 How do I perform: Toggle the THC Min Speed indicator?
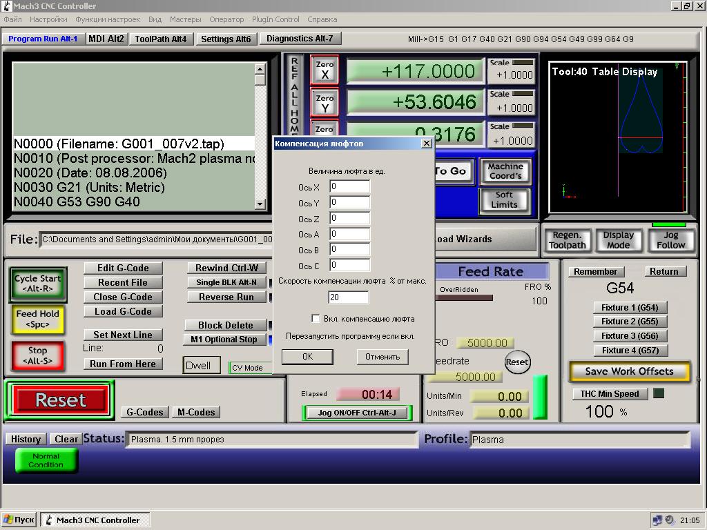(x=659, y=393)
